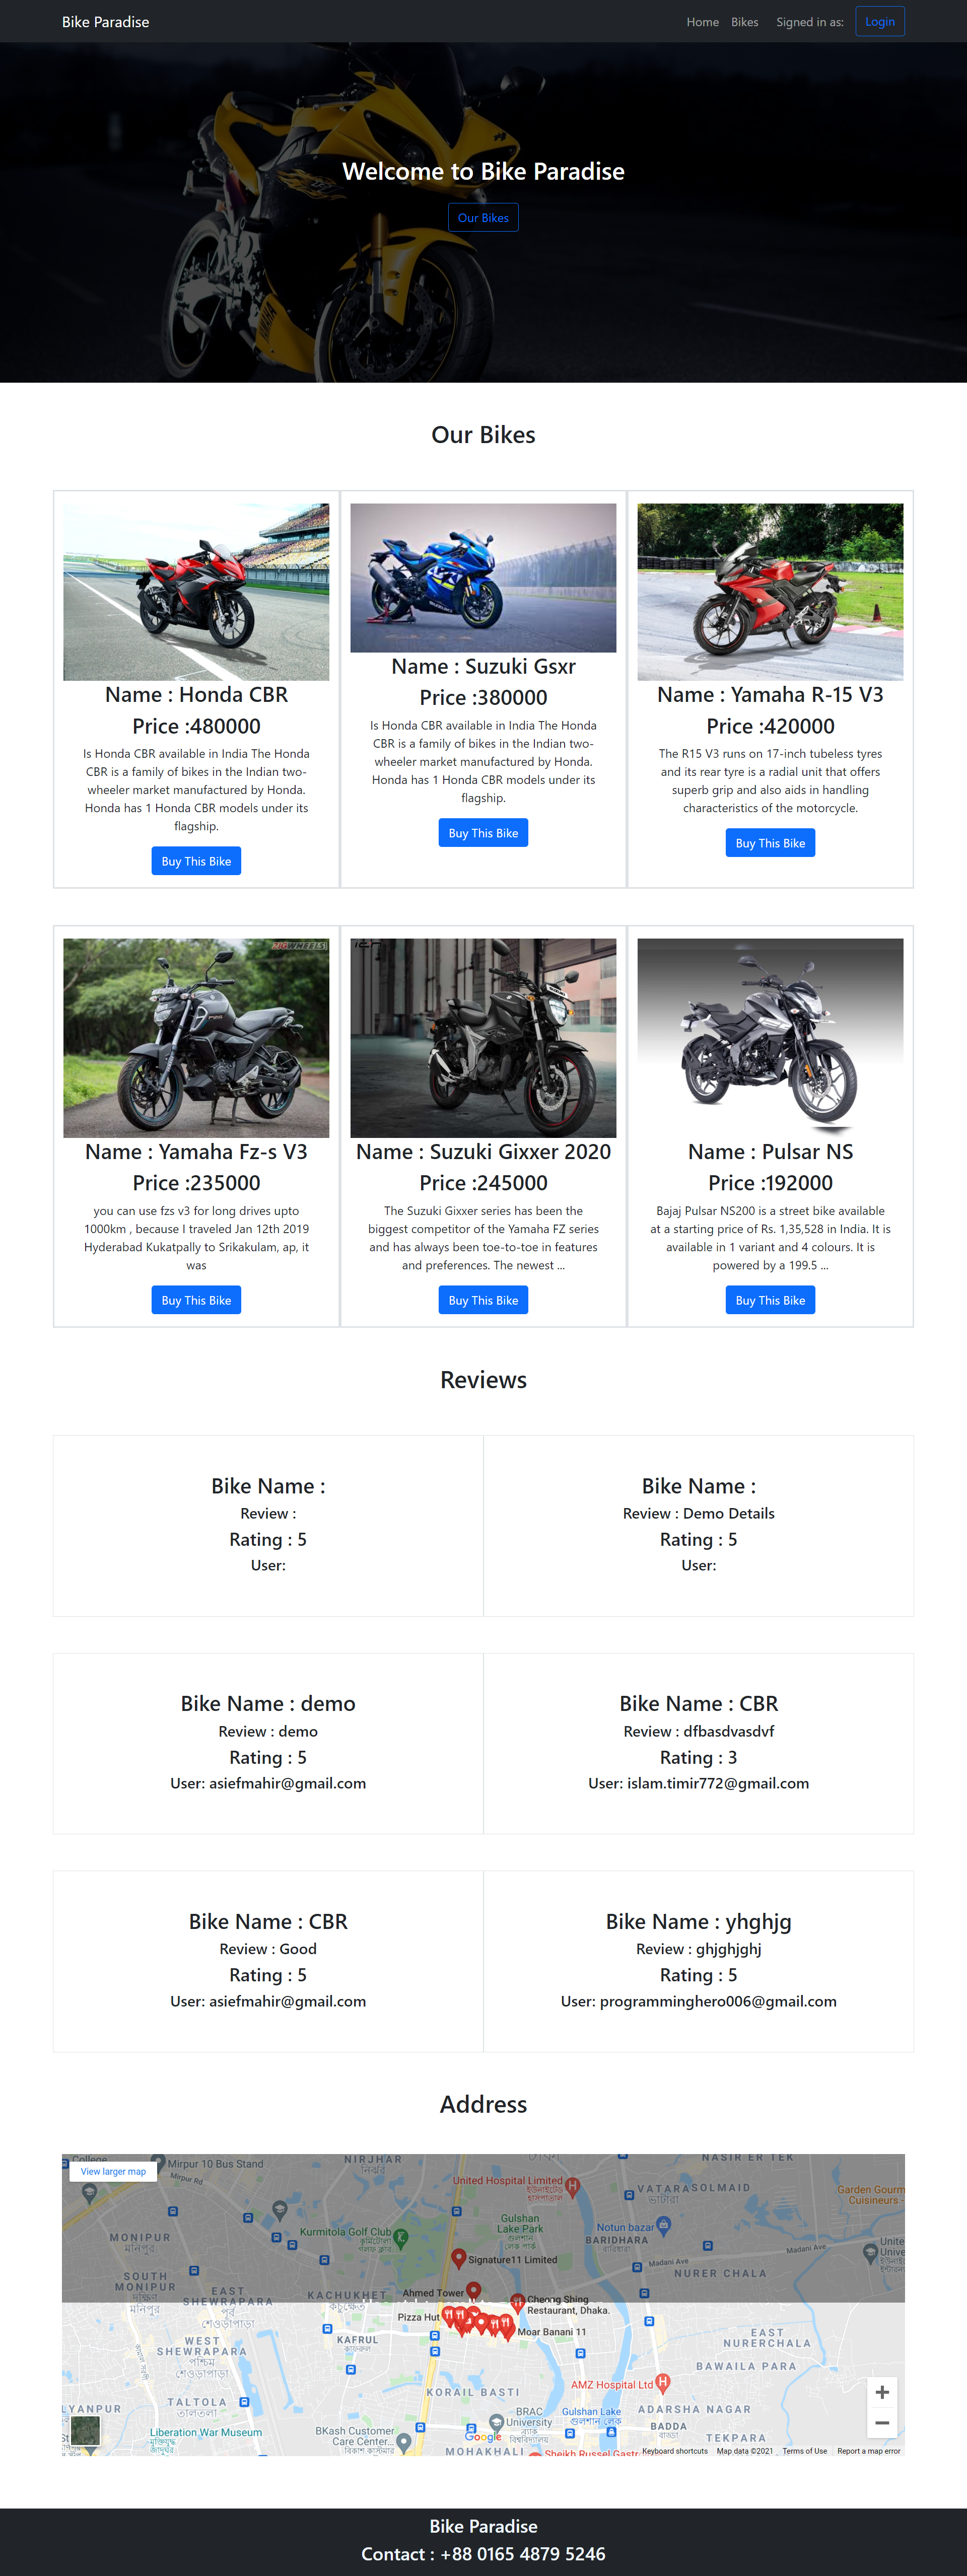The width and height of the screenshot is (967, 2576).
Task: Open the map Terms of Use link
Action: pyautogui.click(x=804, y=2451)
